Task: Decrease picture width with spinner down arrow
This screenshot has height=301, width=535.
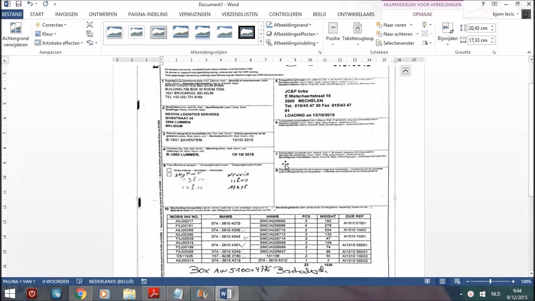Action: (492, 42)
